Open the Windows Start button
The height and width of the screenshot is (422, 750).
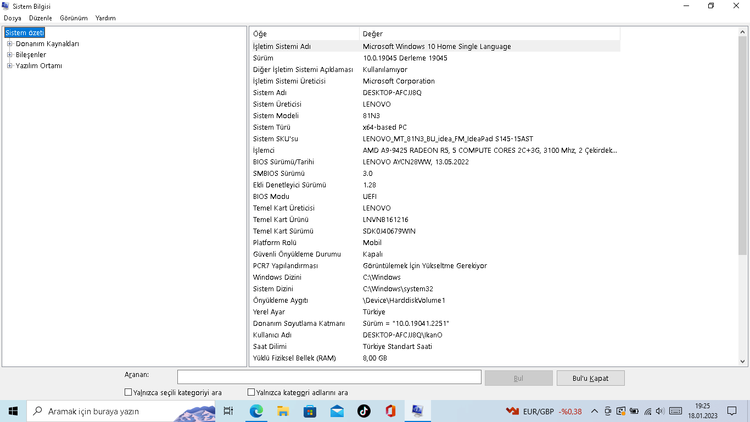pyautogui.click(x=13, y=411)
